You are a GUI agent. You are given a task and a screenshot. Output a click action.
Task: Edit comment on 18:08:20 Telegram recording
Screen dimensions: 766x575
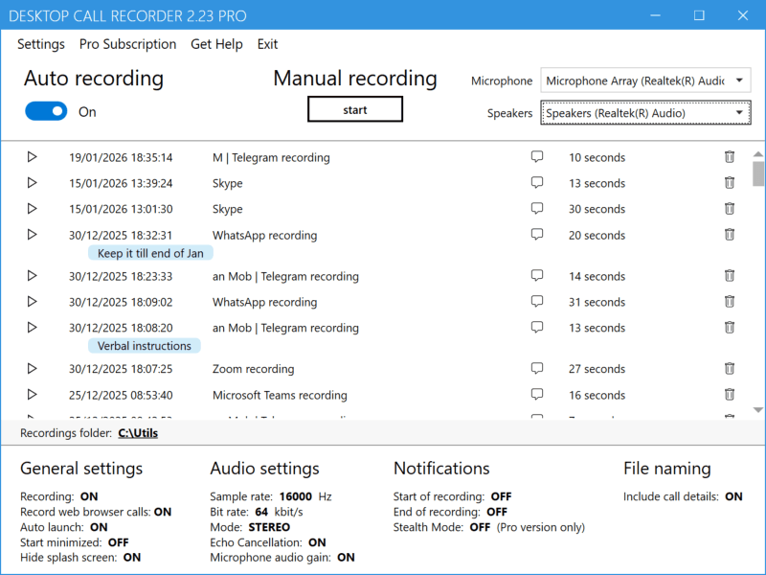pyautogui.click(x=537, y=327)
